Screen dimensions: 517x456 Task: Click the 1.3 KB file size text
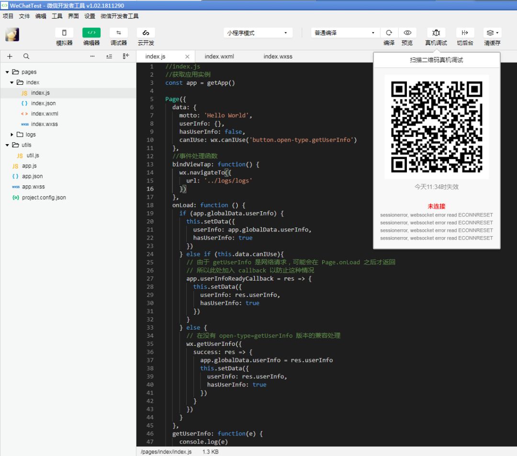210,452
